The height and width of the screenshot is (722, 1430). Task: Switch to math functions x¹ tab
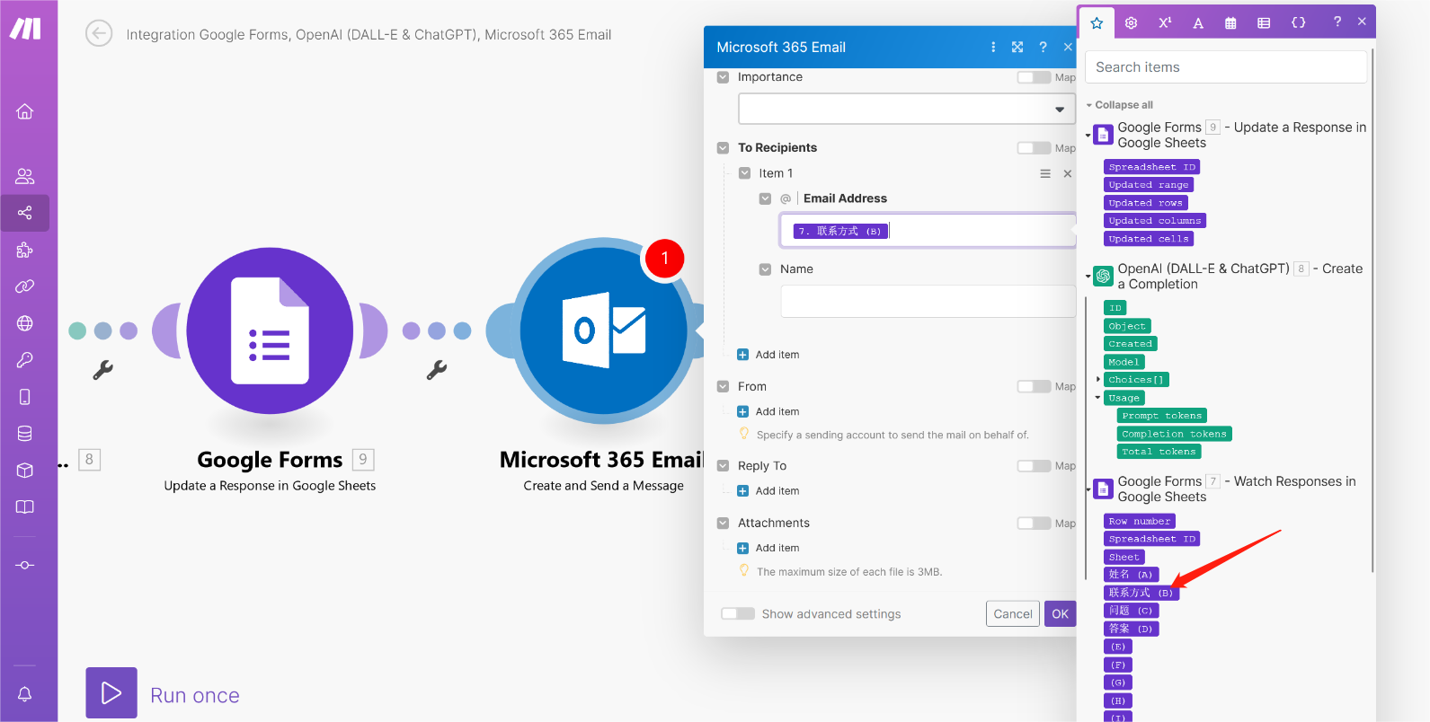[x=1165, y=22]
